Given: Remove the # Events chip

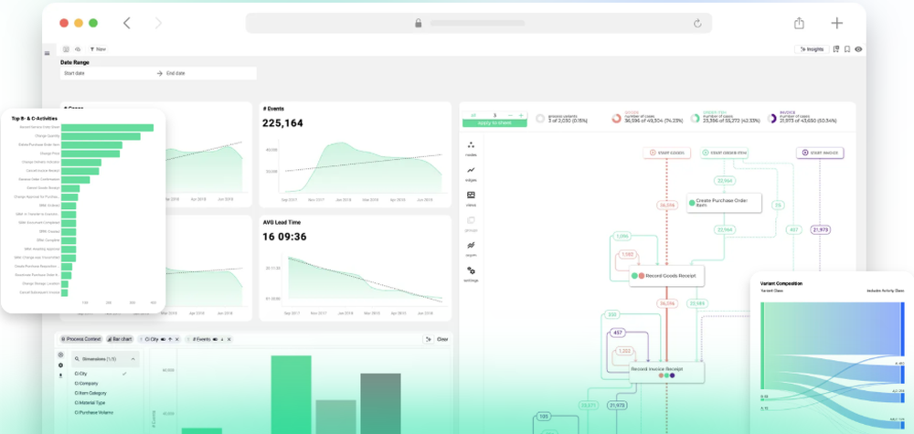Looking at the screenshot, I should (x=229, y=339).
